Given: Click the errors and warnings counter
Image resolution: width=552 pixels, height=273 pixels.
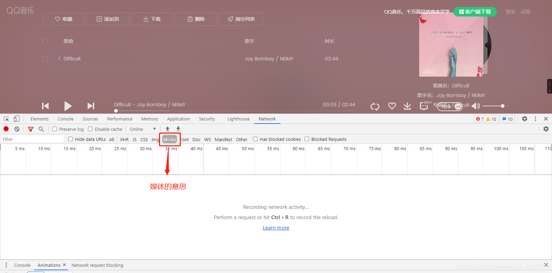Looking at the screenshot, I should coord(486,119).
